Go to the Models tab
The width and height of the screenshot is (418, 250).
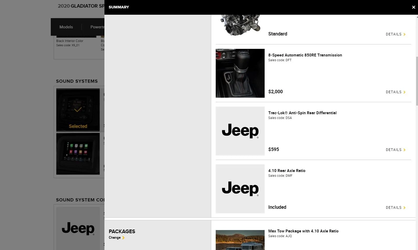click(66, 27)
